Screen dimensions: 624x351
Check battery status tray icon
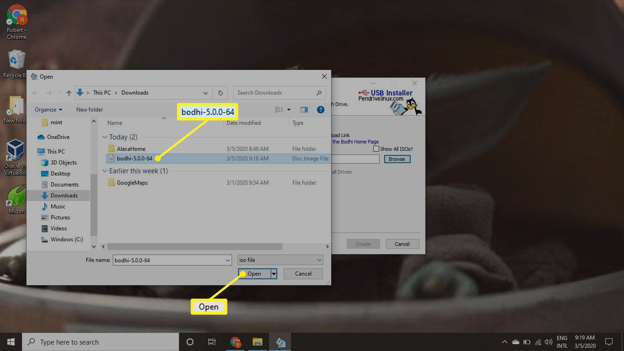[x=527, y=342]
